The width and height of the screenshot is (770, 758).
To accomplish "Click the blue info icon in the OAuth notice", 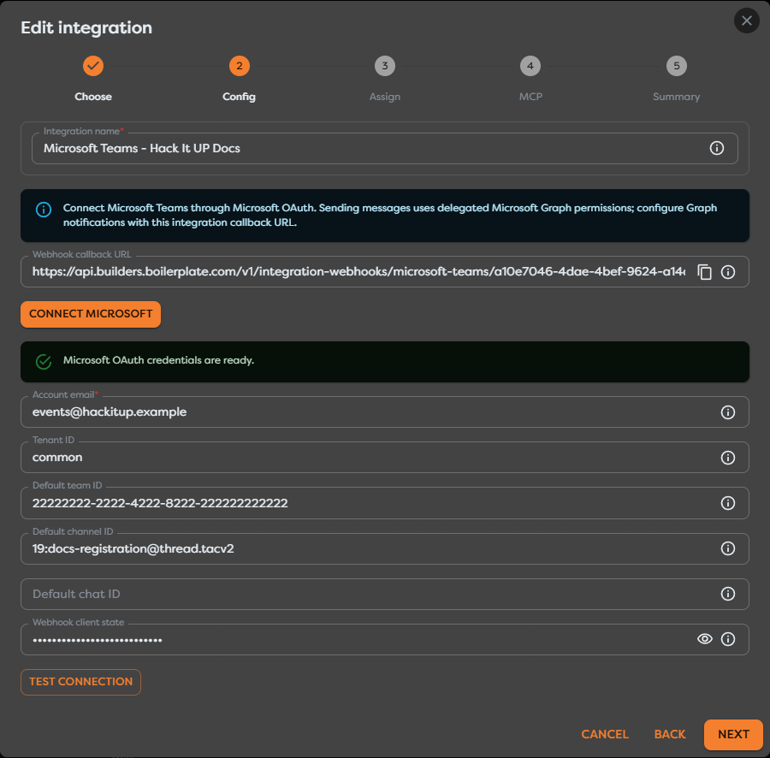I will [44, 210].
